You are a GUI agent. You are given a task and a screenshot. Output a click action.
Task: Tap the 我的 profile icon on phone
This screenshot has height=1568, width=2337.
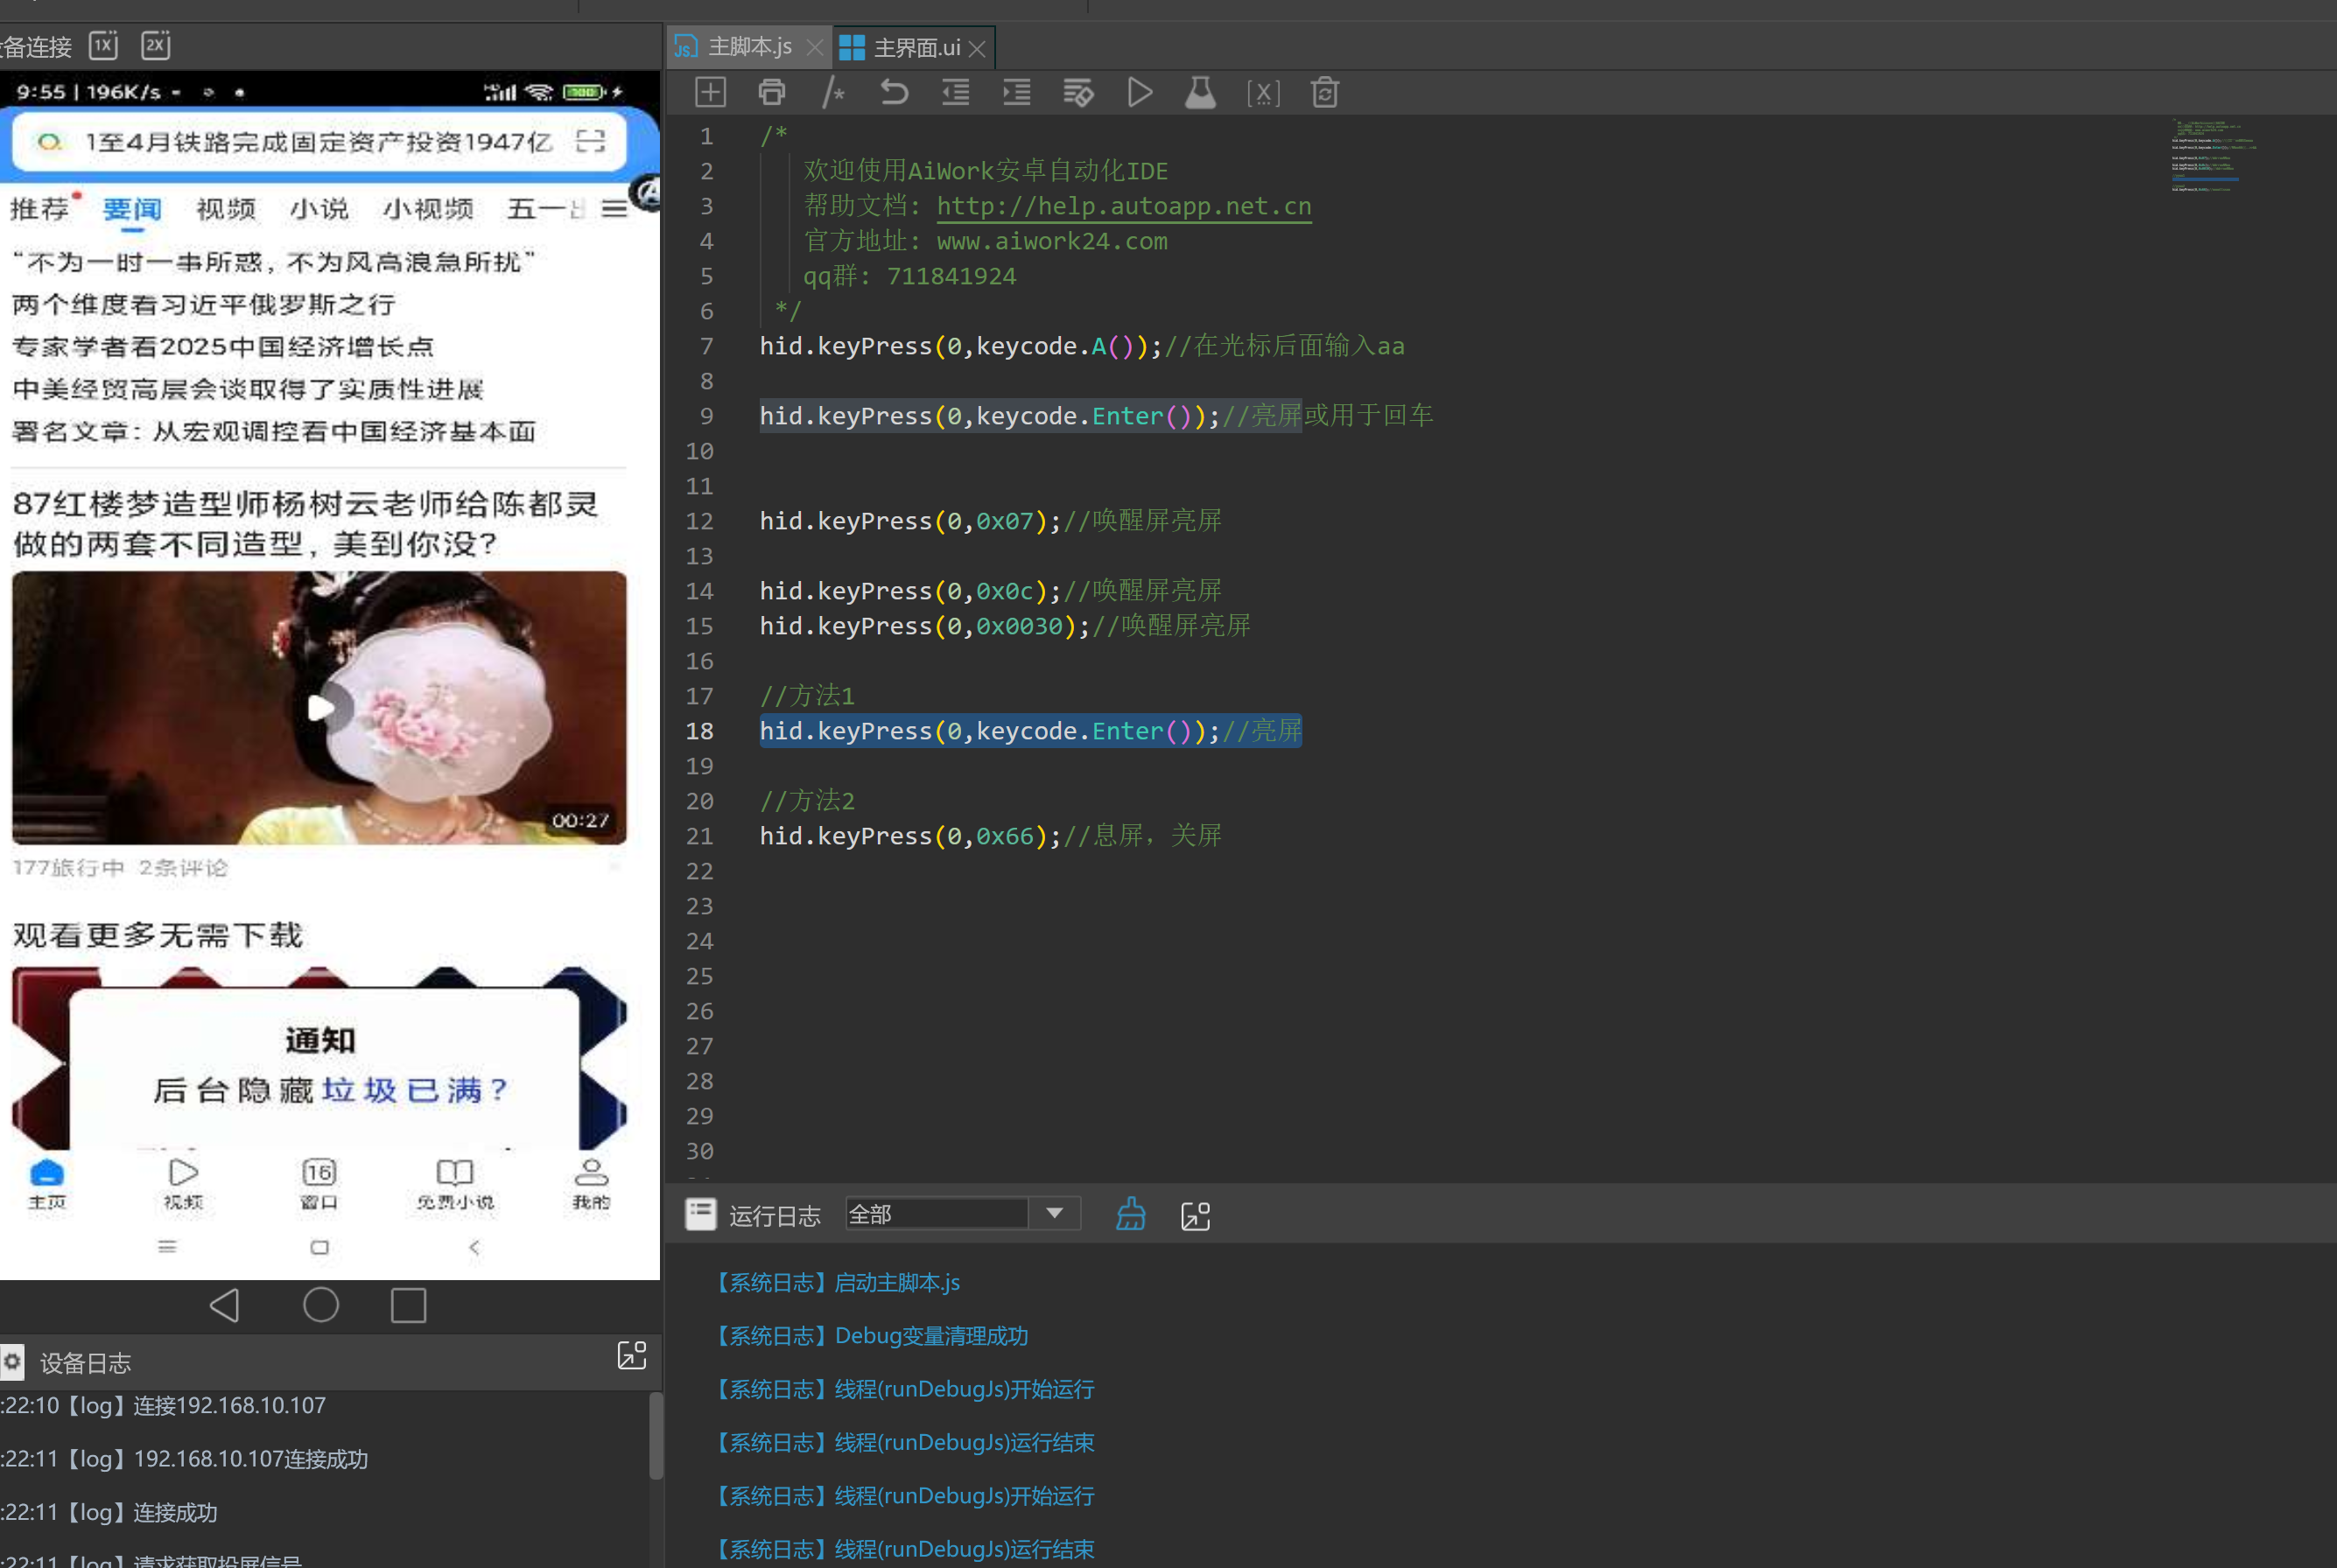click(x=592, y=1184)
